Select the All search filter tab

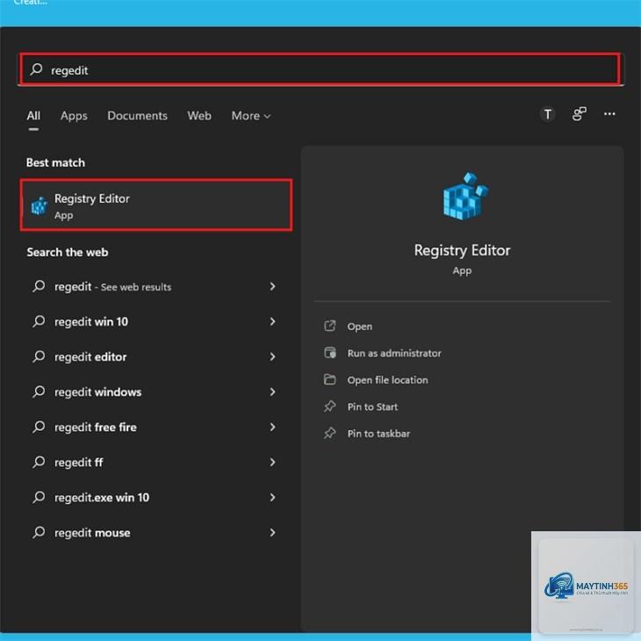[x=33, y=116]
